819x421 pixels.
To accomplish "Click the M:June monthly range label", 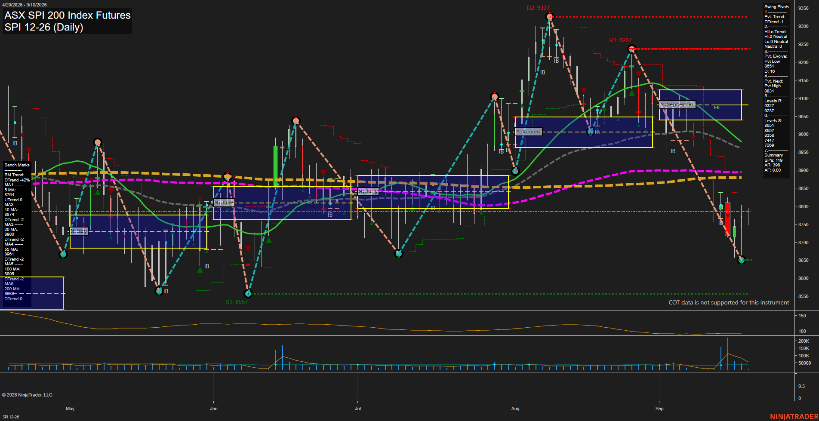I will (x=224, y=203).
